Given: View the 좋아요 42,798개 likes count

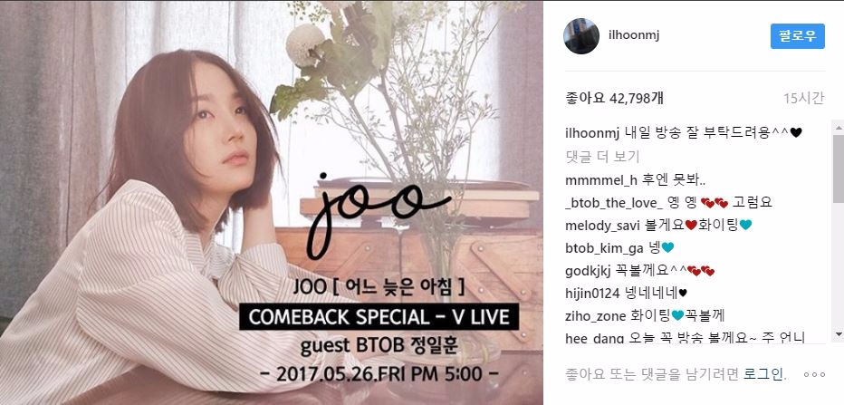Looking at the screenshot, I should click(x=615, y=98).
